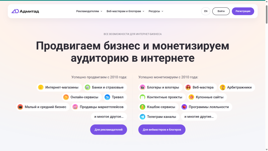Click the Телеграм каналы icon
Viewport: 268px width, 151px height.
[x=142, y=117]
